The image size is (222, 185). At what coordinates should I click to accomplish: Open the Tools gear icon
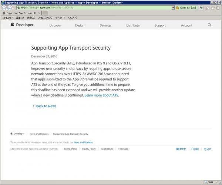[x=218, y=8]
